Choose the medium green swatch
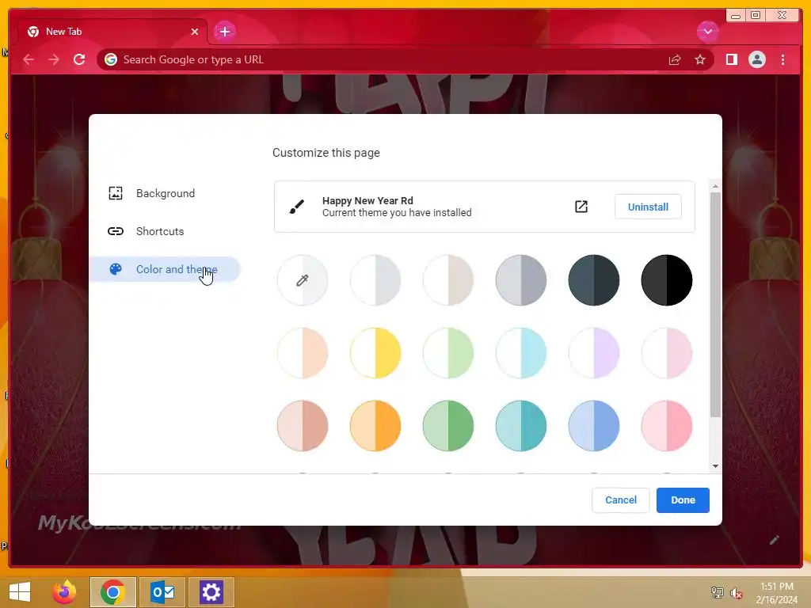811x608 pixels. (x=448, y=426)
